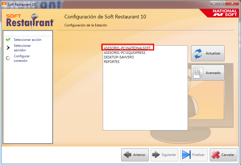Click the Finalizar blue play icon
The width and height of the screenshot is (241, 165).
pyautogui.click(x=186, y=155)
